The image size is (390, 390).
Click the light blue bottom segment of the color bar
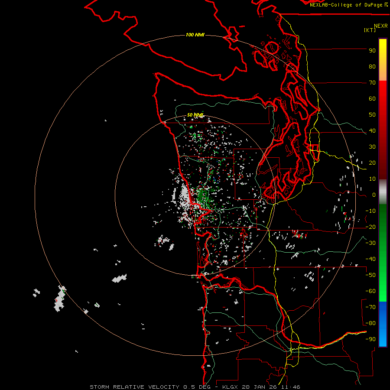pyautogui.click(x=383, y=337)
